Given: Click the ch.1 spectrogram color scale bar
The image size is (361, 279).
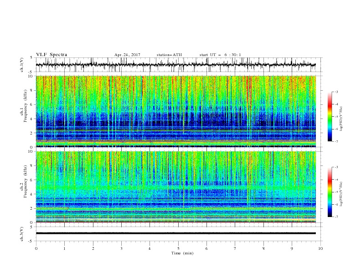Looking at the screenshot, I should (x=330, y=117).
